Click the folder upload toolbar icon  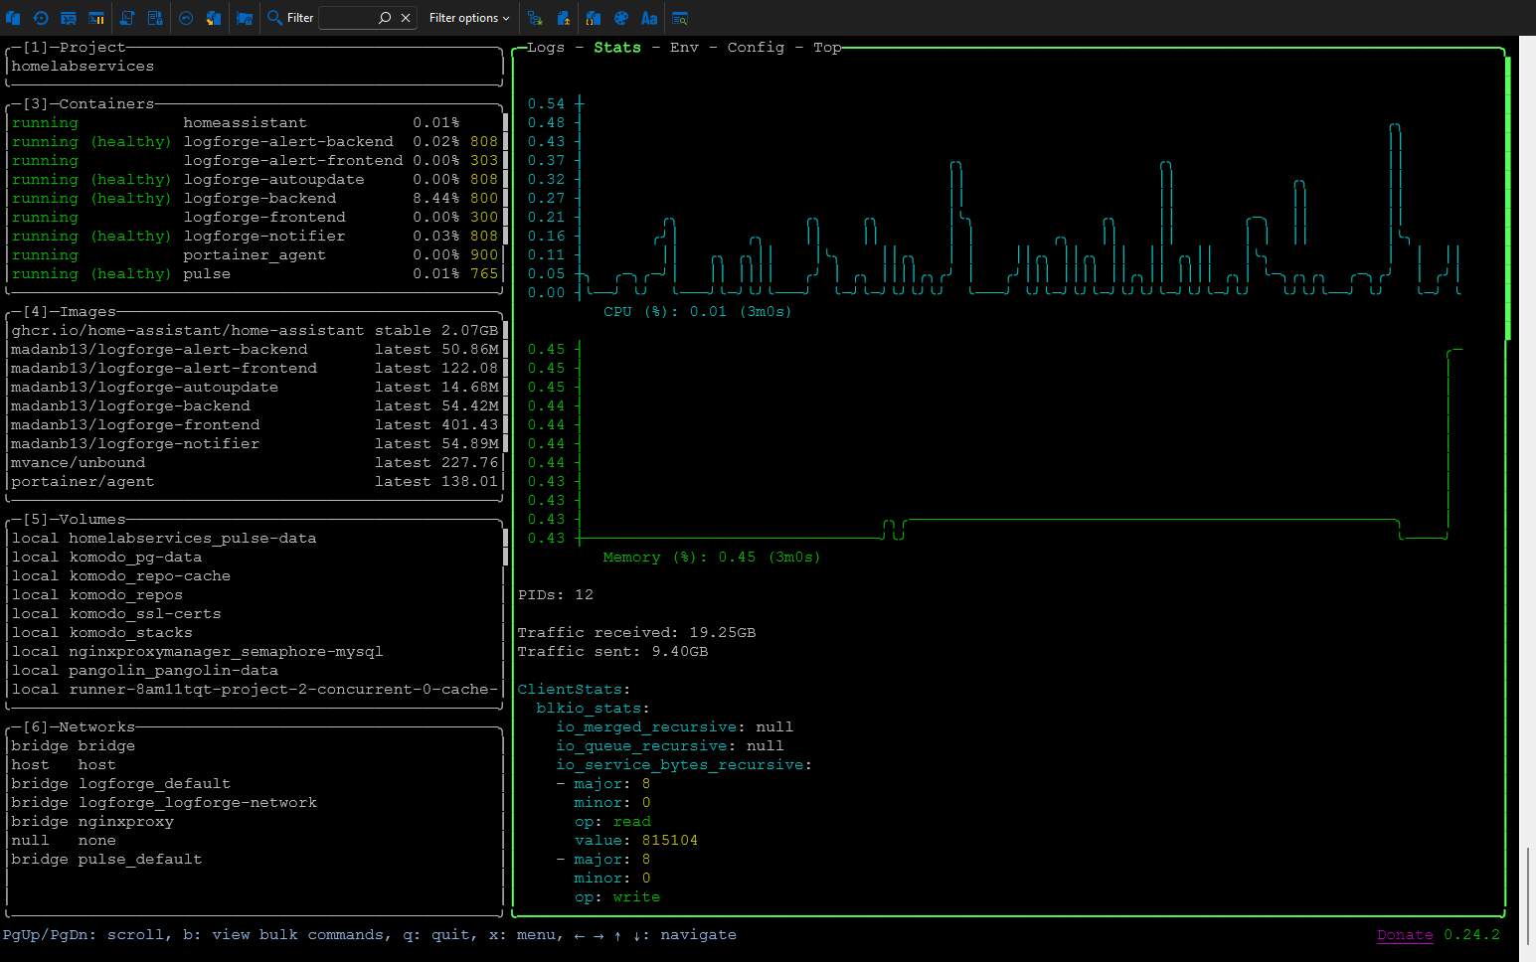tap(564, 17)
